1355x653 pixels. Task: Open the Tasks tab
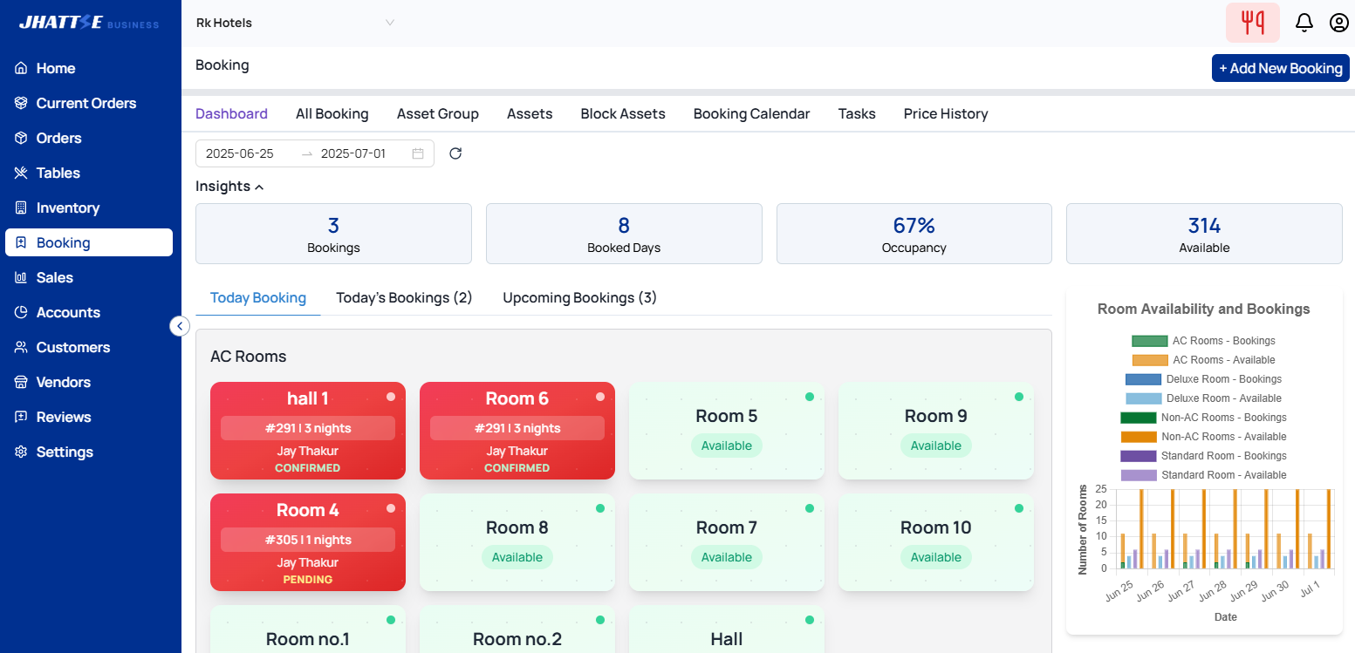coord(857,113)
